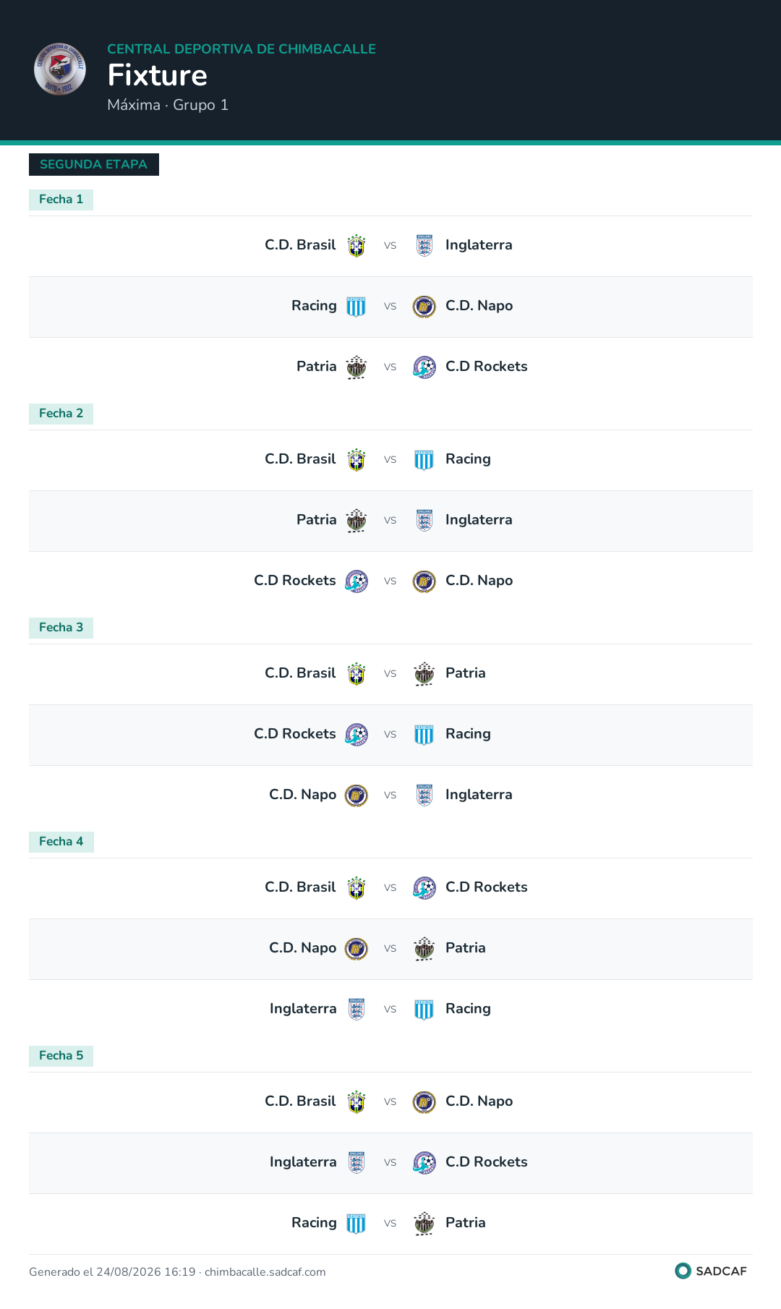
Task: Select the SEGUNDA ETAPA stage label
Action: pyautogui.click(x=94, y=164)
